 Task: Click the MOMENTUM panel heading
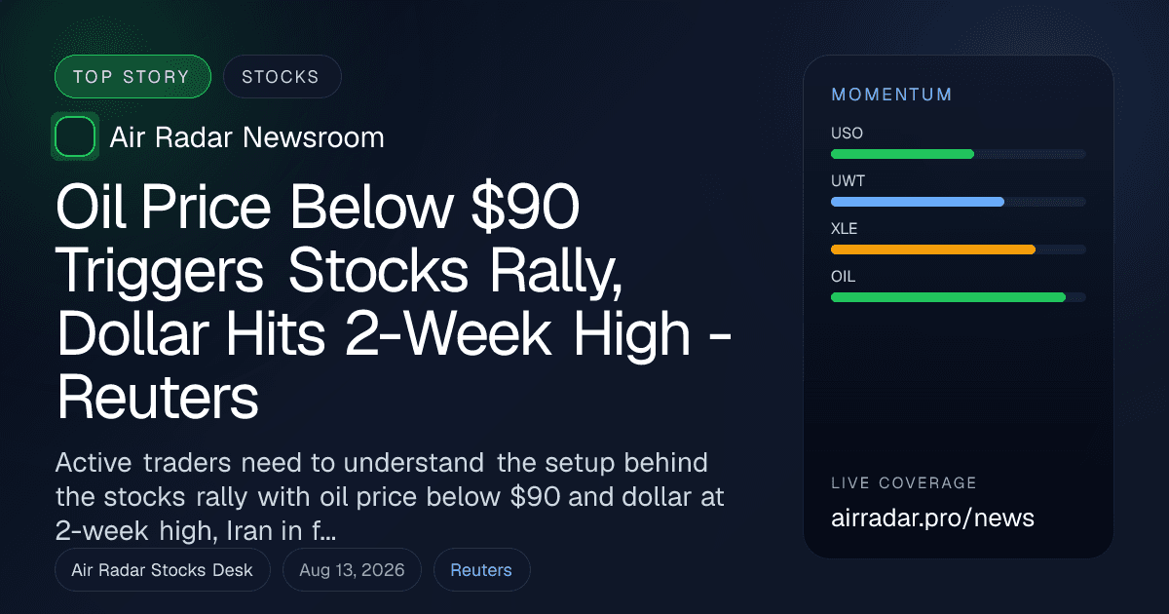click(891, 95)
